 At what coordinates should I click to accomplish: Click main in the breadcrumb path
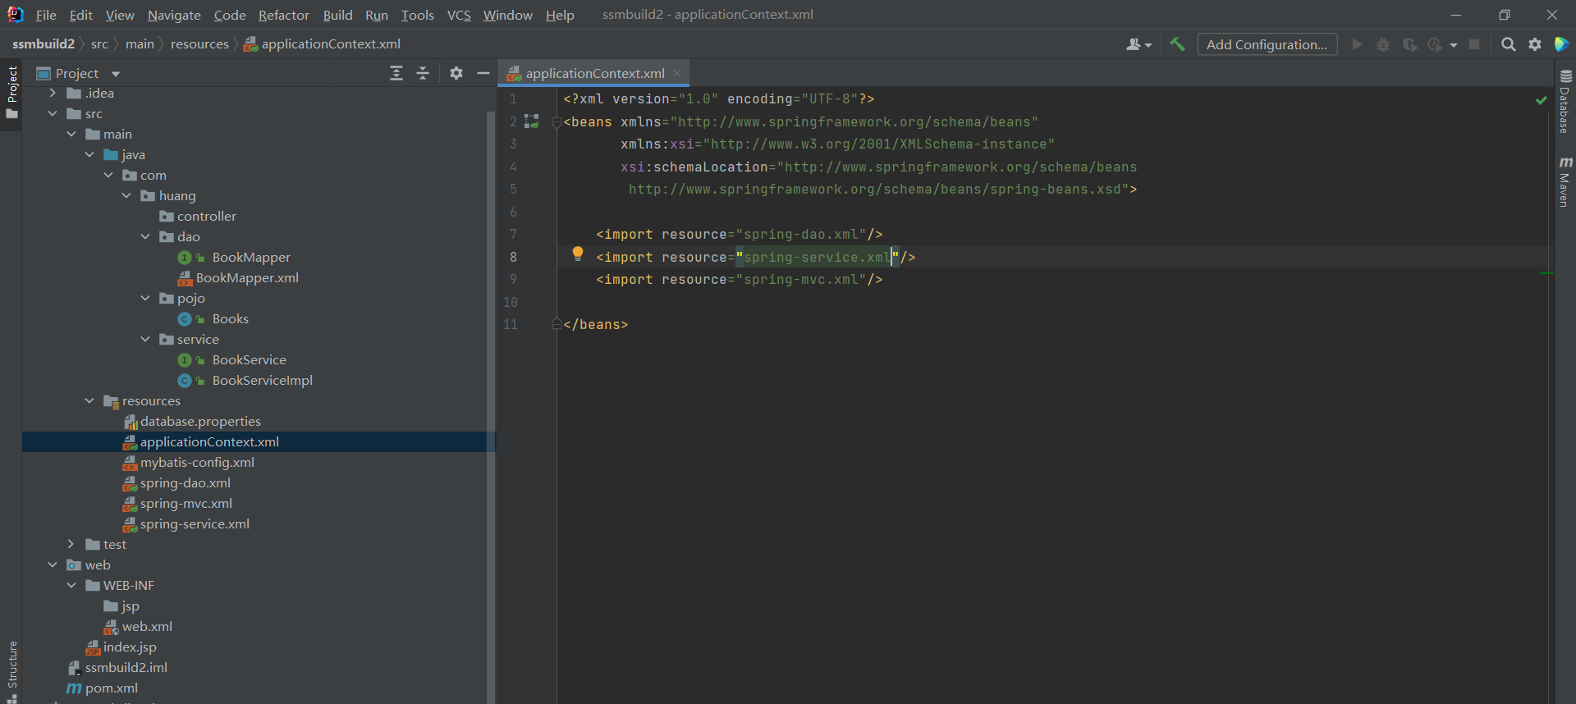140,44
